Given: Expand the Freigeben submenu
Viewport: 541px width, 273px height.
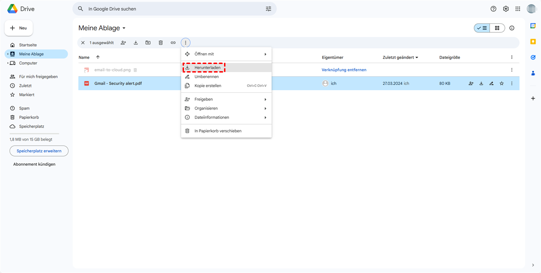Looking at the screenshot, I should click(x=226, y=99).
